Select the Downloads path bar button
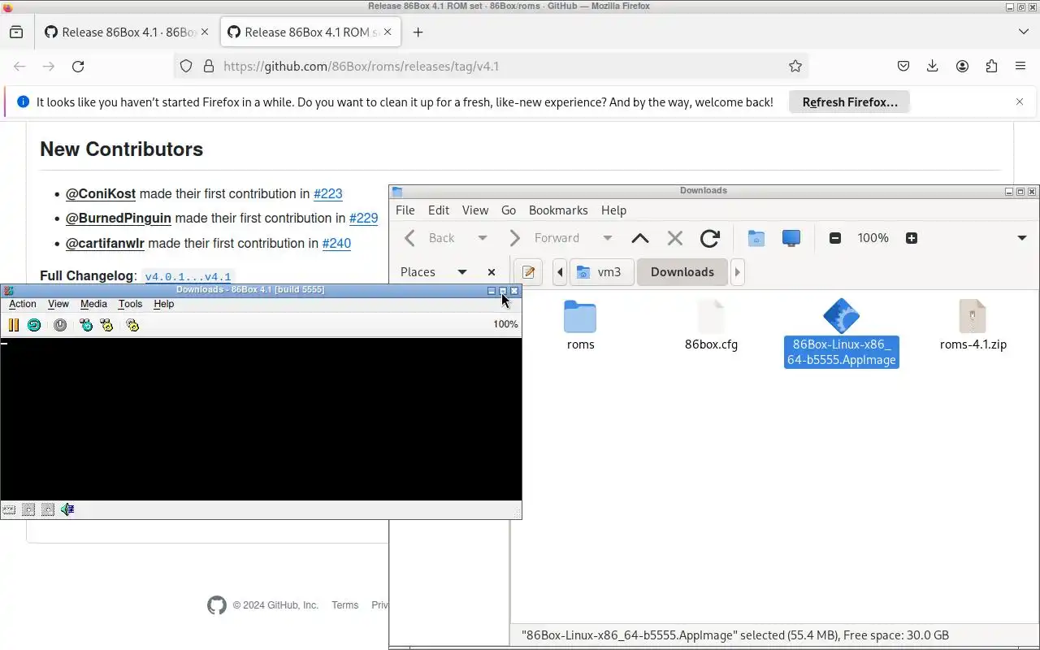1040x650 pixels. (682, 272)
